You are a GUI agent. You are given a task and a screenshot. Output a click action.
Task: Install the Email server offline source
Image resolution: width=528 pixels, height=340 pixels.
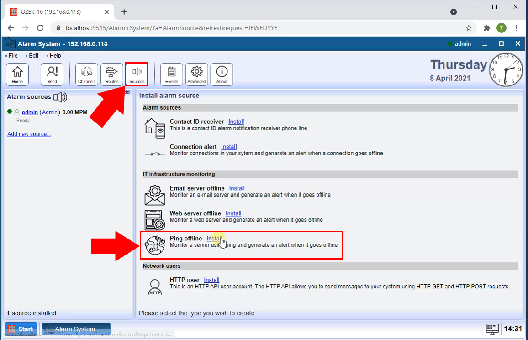click(x=237, y=188)
